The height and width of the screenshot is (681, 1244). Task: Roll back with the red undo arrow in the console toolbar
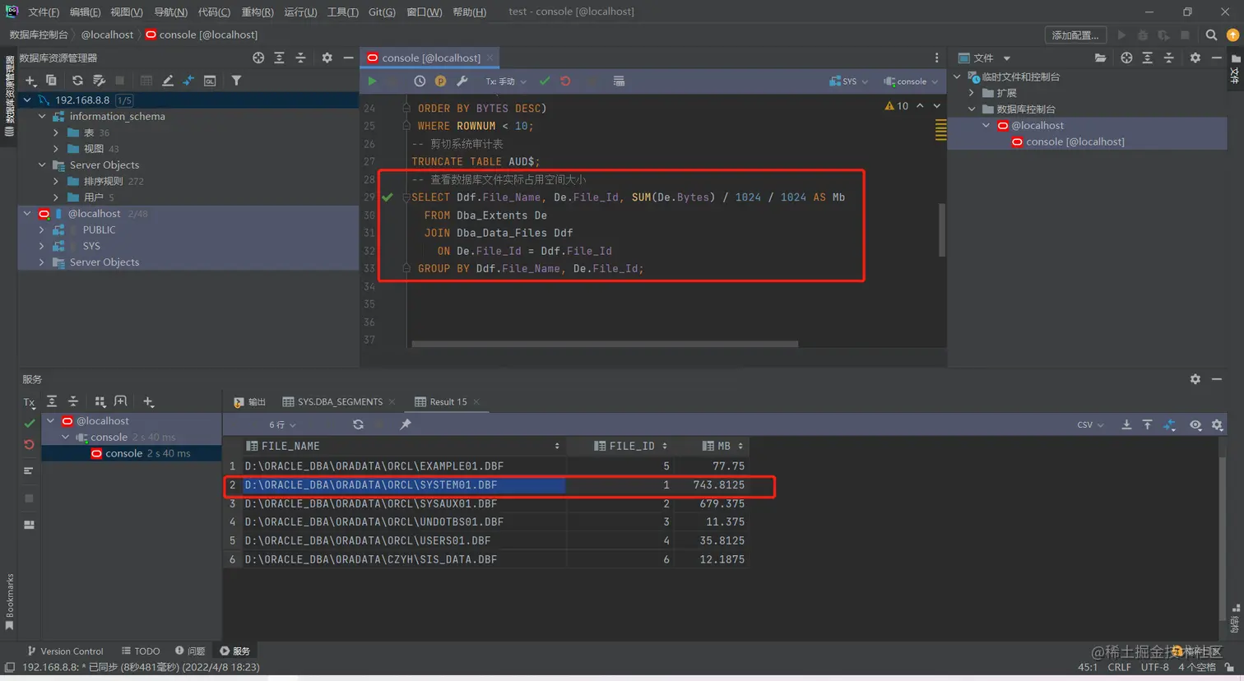[565, 81]
